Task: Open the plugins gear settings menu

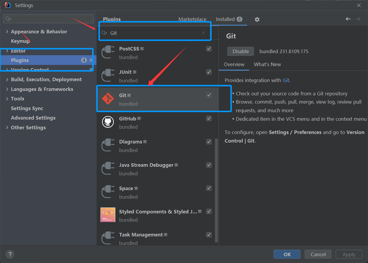Action: click(x=257, y=19)
